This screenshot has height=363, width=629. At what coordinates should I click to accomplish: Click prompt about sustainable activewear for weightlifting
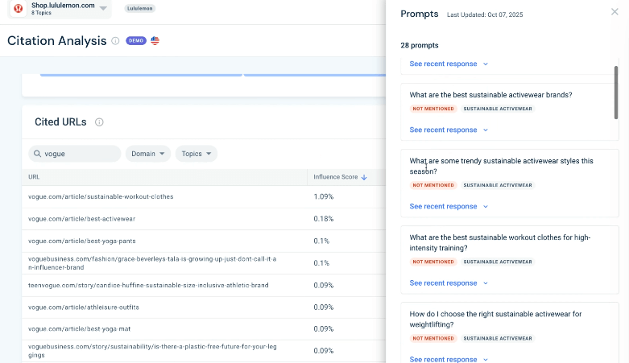pos(495,320)
